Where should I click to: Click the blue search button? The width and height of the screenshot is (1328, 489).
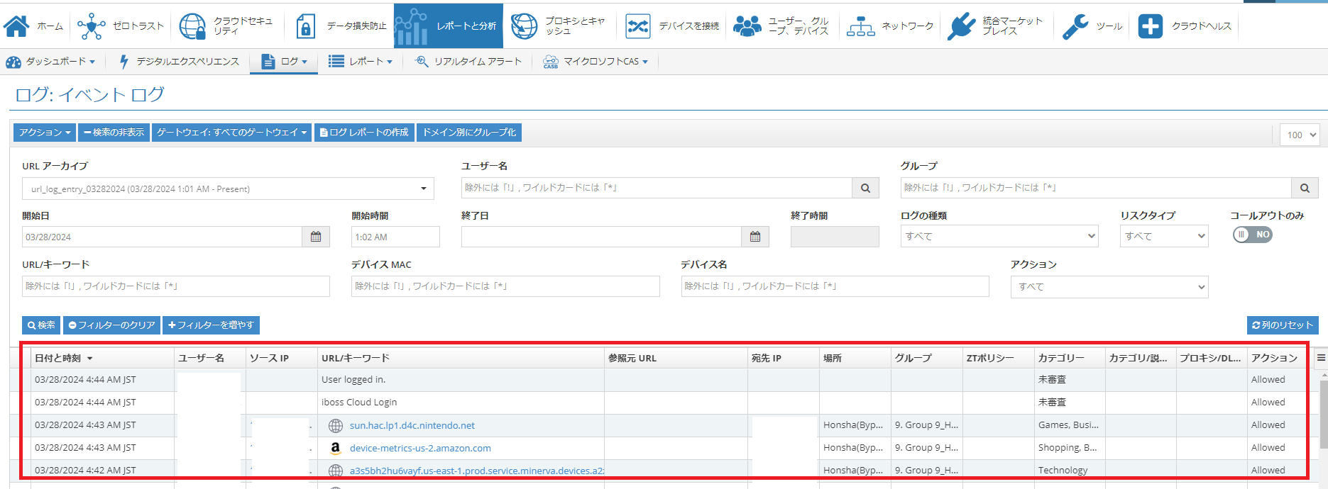pos(41,325)
